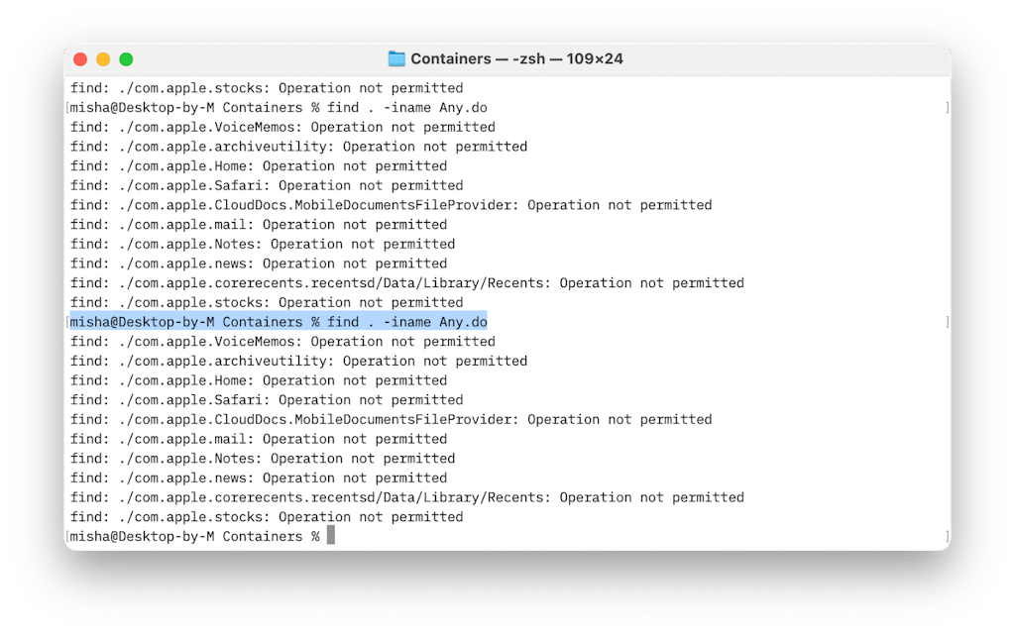Click the com.apple.mail line below the highlighted command

(259, 439)
